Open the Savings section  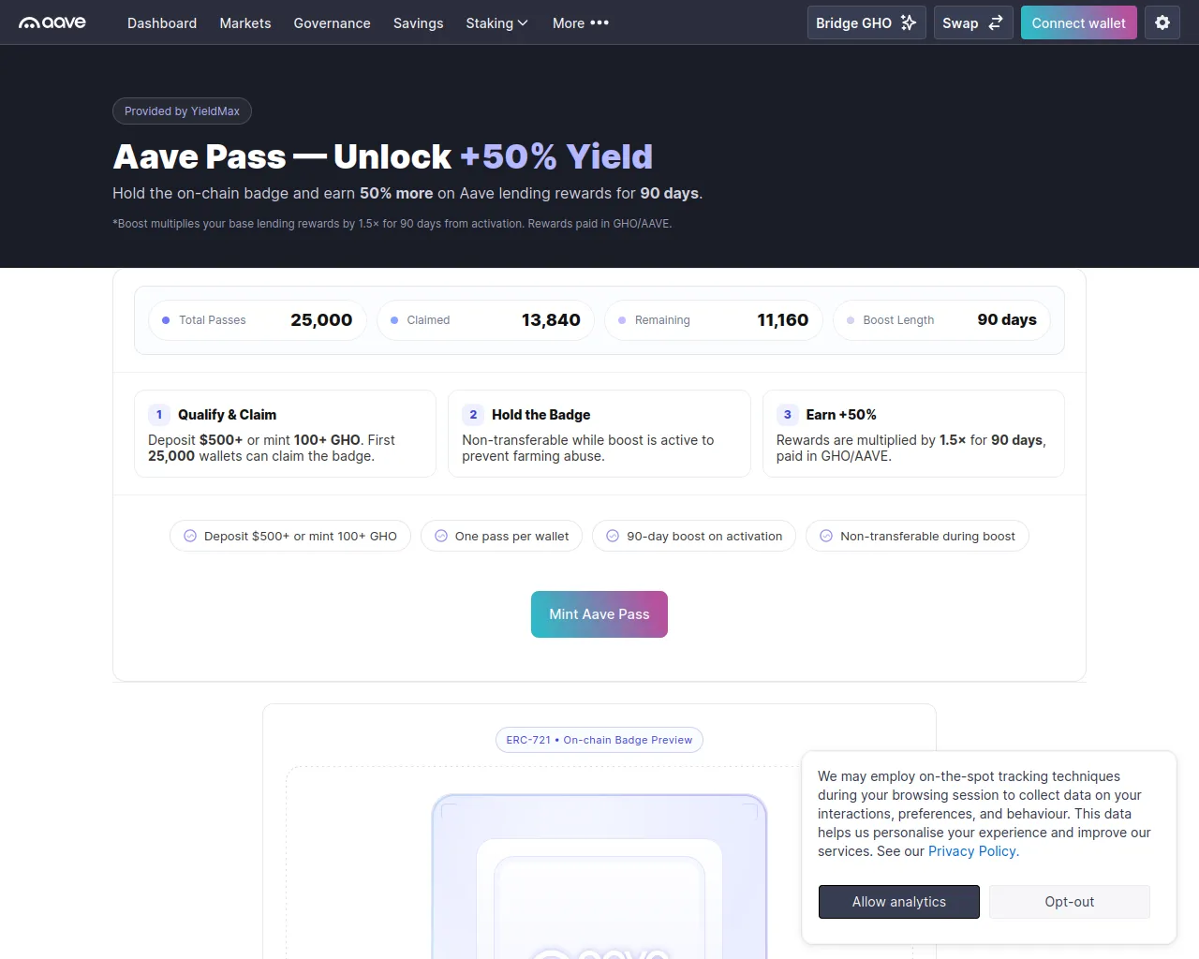point(419,22)
